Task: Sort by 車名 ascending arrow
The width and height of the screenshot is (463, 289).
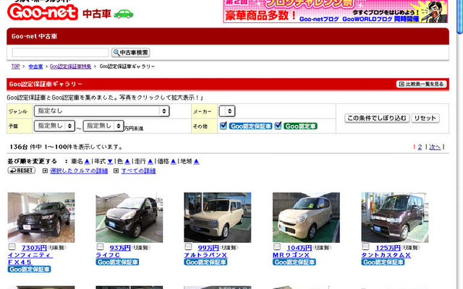Action: coord(87,161)
